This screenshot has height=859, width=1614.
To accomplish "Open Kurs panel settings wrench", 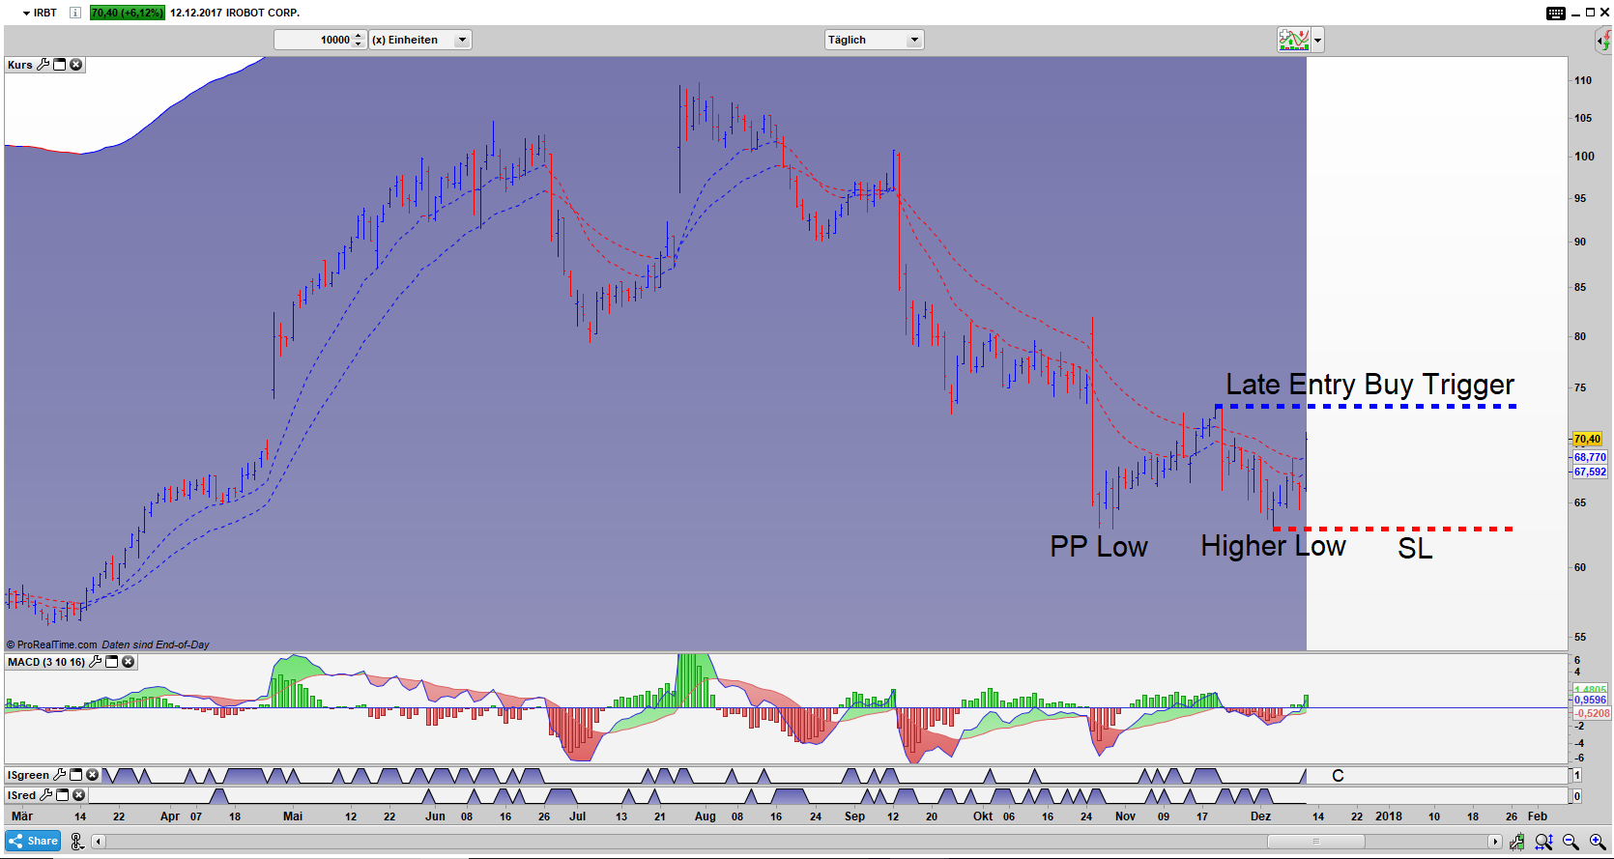I will pyautogui.click(x=43, y=65).
